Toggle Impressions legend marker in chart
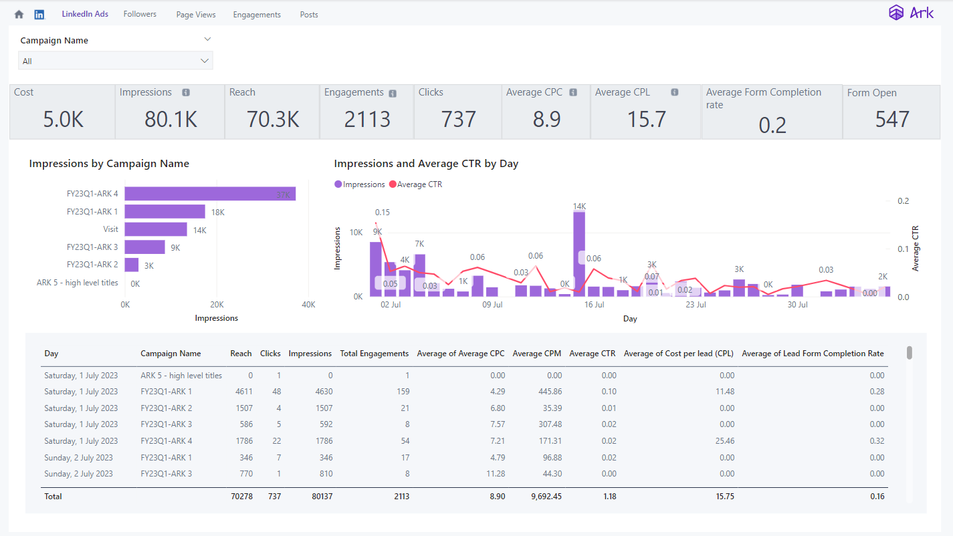Viewport: 953px width, 536px height. tap(338, 184)
